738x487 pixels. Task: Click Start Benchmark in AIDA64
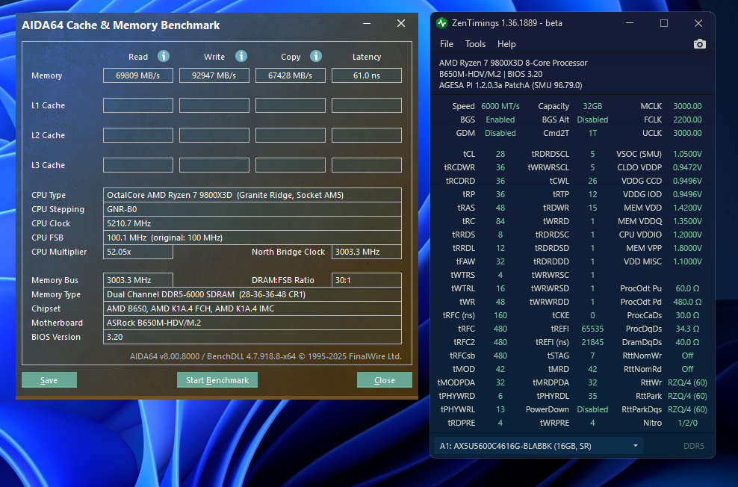[x=217, y=380]
